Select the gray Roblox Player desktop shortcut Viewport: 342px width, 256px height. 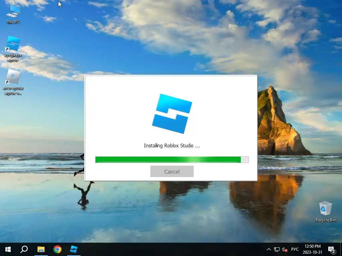click(13, 82)
